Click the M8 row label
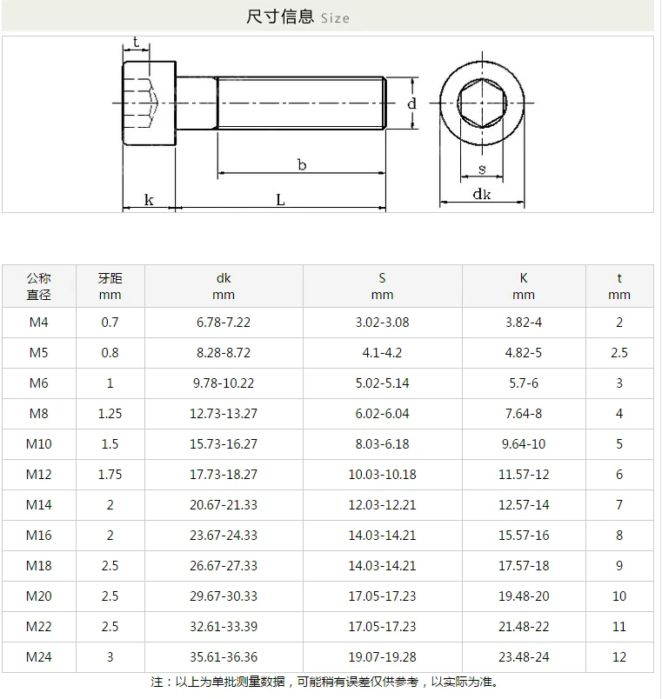 39,413
